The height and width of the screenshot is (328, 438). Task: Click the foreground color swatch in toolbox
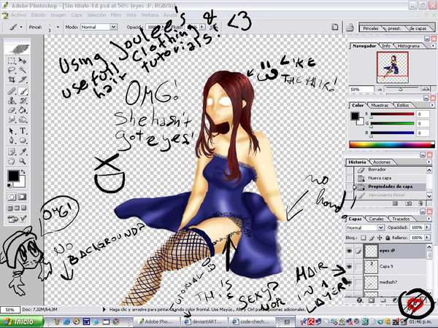pos(13,176)
